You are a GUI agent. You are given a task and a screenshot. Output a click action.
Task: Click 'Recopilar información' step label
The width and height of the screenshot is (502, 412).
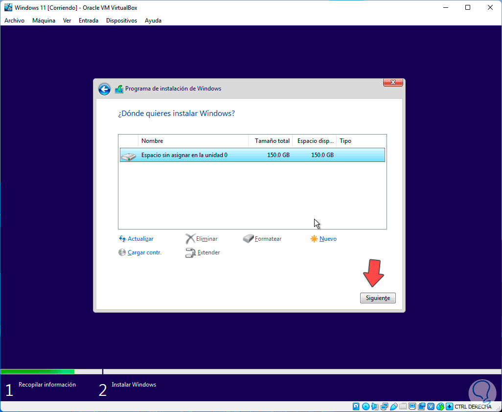tap(47, 385)
